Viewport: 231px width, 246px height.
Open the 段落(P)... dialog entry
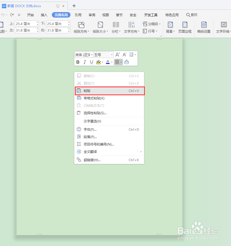109,137
